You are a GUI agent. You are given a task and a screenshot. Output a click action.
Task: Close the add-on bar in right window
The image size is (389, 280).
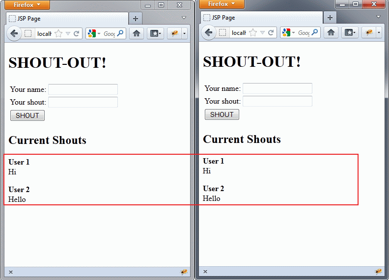(205, 272)
